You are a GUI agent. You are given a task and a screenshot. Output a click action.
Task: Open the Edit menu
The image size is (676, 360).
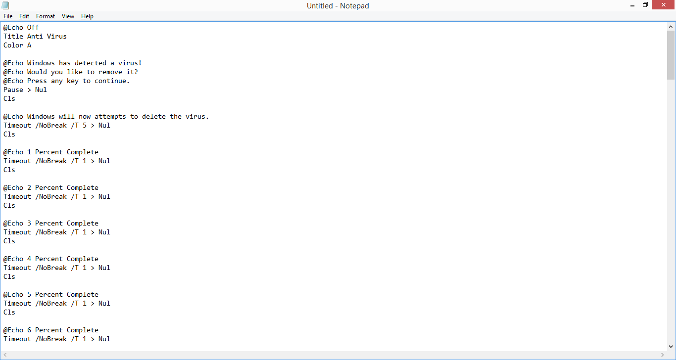point(24,16)
